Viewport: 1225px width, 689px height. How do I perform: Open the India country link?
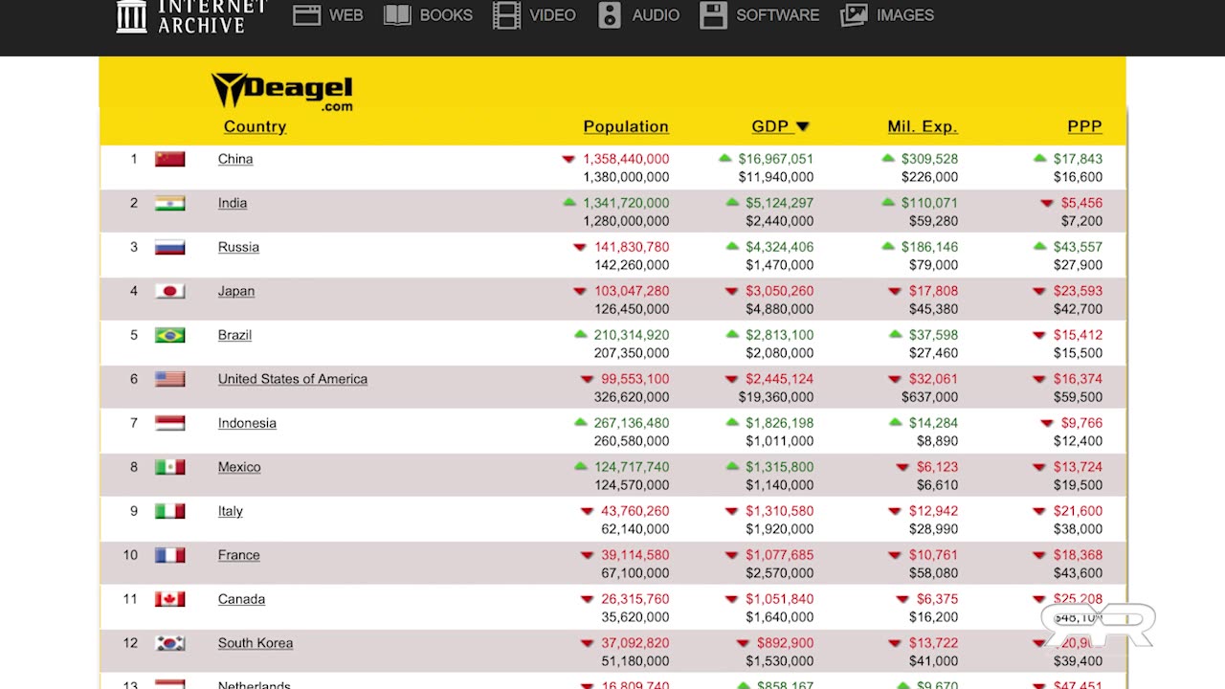[233, 203]
